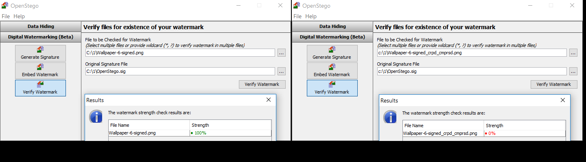
Task: Click Generate Signature icon in right OpenStego window
Action: click(332, 50)
